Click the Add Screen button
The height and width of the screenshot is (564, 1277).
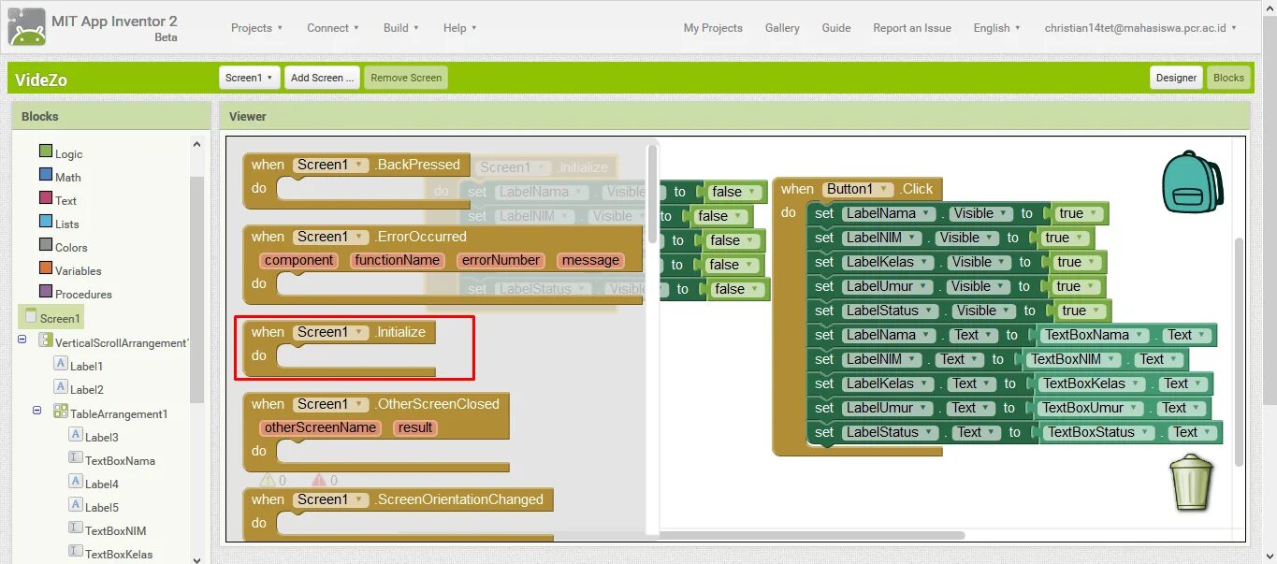[322, 78]
